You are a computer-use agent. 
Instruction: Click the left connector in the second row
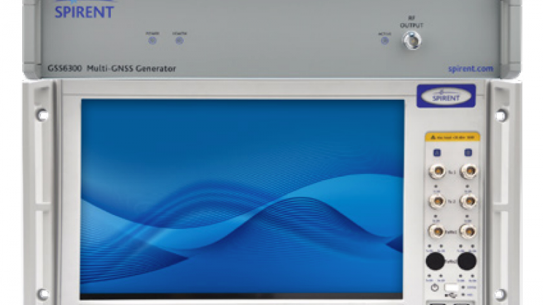[437, 201]
